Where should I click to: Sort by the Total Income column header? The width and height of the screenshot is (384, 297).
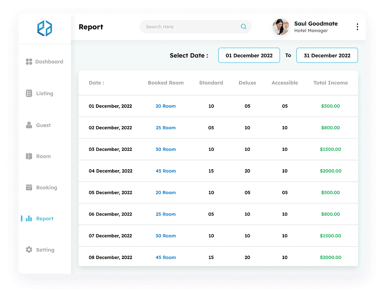click(330, 83)
